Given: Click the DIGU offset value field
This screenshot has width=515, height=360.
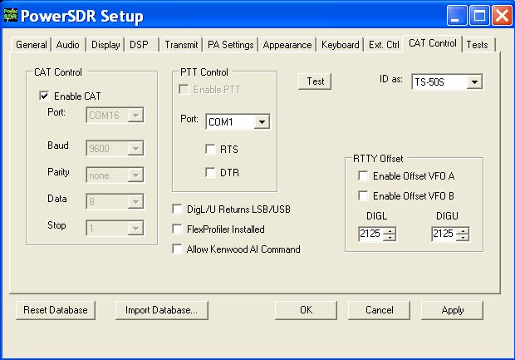Looking at the screenshot, I should [x=442, y=234].
